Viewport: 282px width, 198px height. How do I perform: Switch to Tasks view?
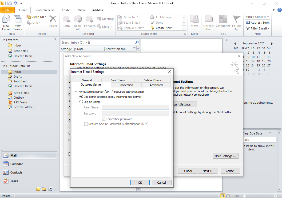click(29, 181)
